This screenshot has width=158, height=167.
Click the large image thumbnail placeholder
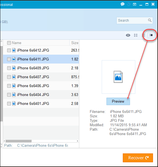point(118,77)
